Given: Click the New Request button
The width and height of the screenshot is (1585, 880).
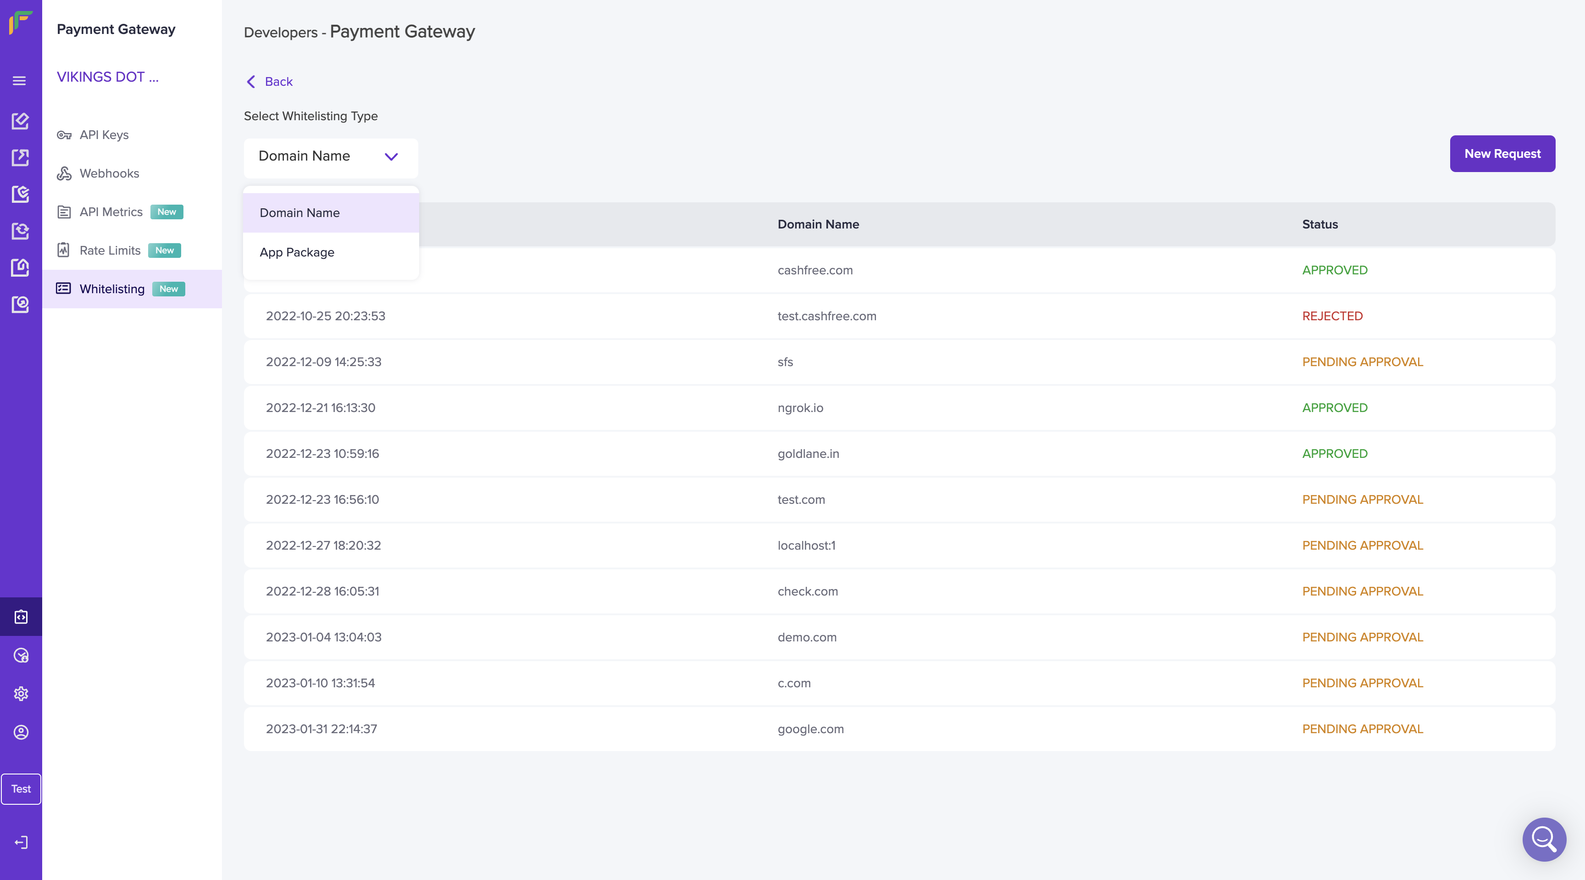Looking at the screenshot, I should tap(1502, 154).
